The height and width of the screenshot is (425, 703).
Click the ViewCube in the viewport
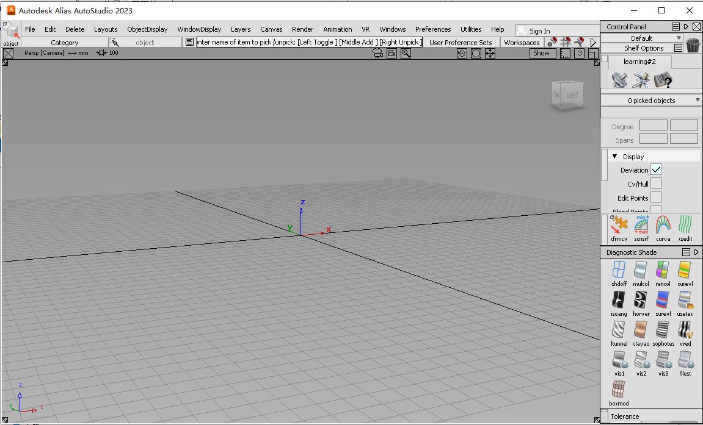[567, 95]
